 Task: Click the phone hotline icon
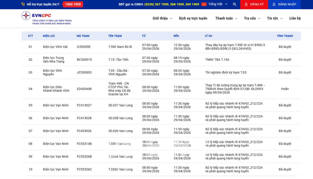pyautogui.click(x=23, y=4)
